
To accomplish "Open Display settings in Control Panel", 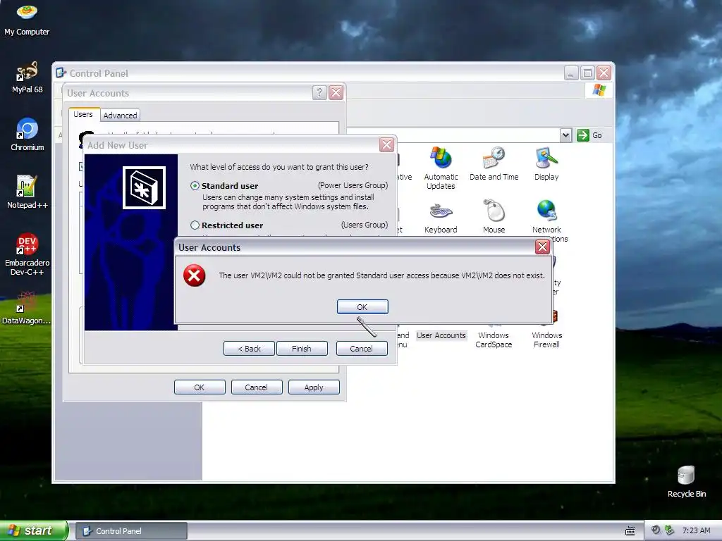I will point(546,163).
